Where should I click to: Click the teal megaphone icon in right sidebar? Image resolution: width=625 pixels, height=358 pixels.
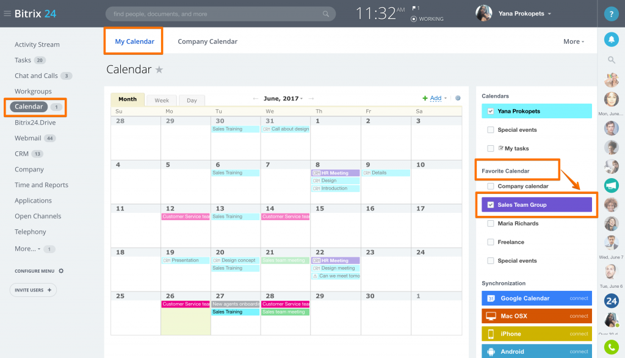611,185
